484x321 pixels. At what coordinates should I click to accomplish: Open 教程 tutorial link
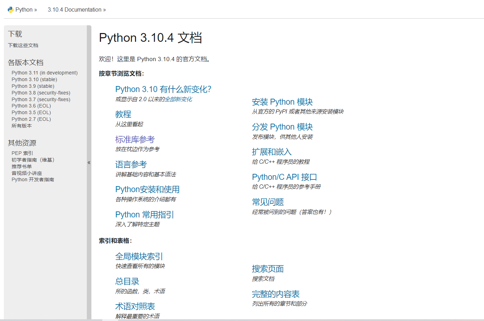123,114
